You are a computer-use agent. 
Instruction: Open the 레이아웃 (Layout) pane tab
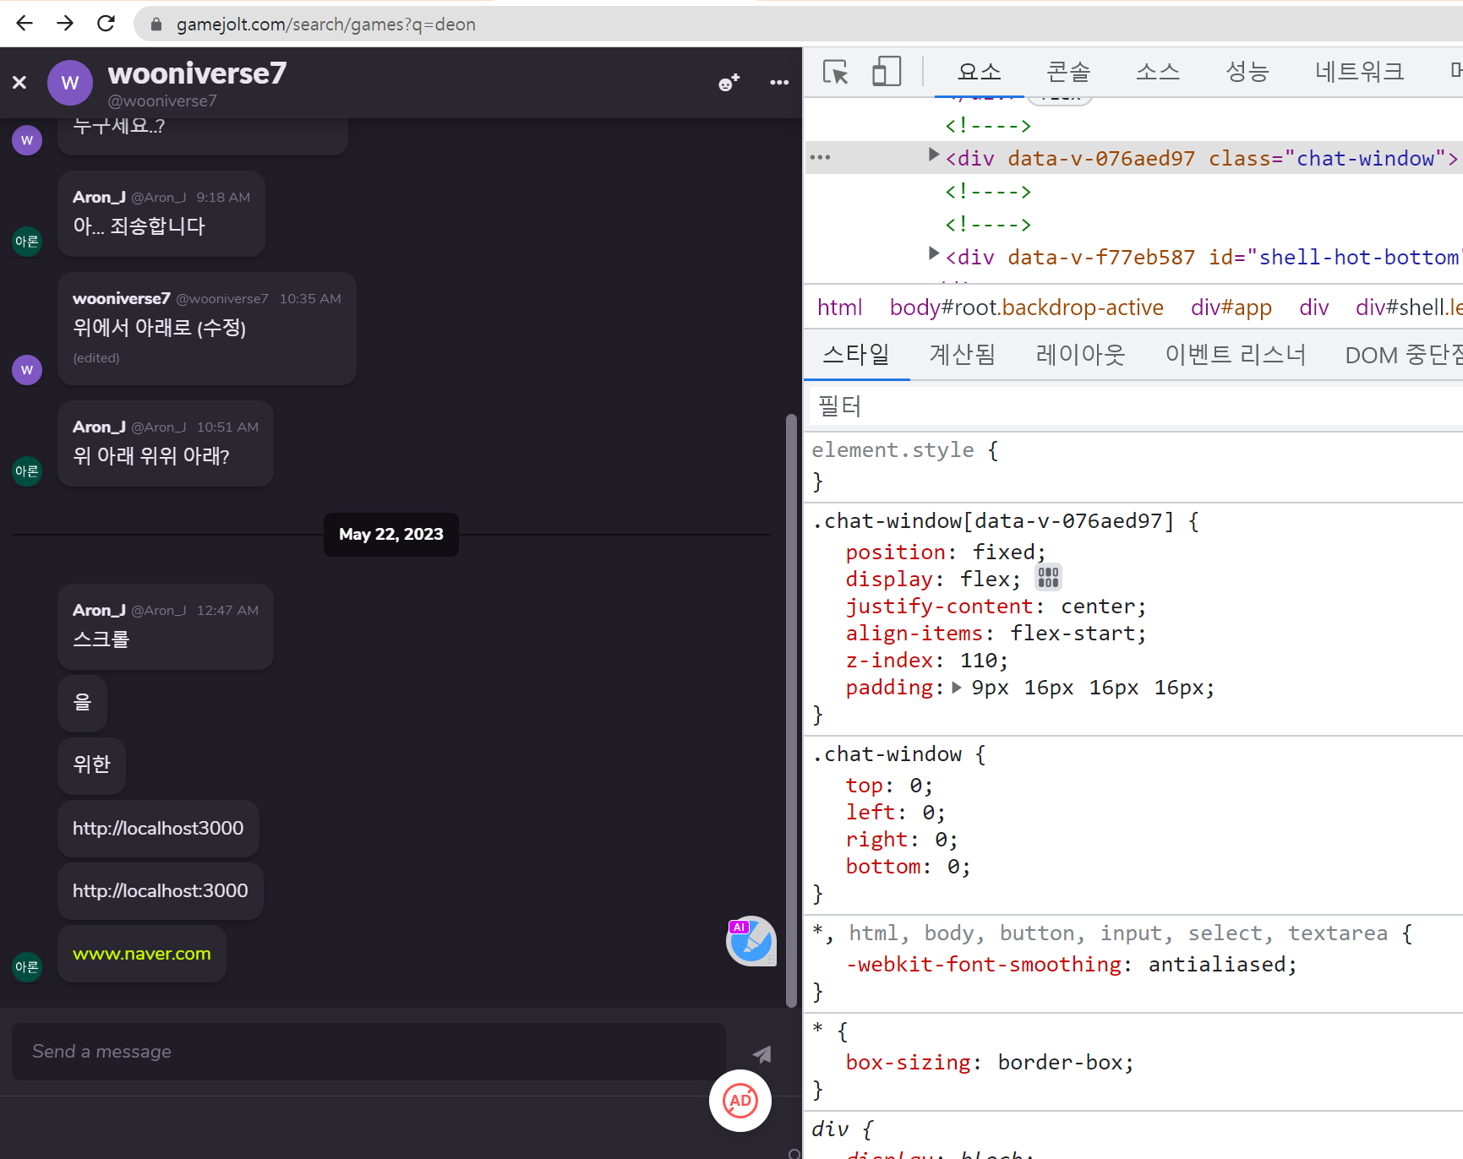1080,355
